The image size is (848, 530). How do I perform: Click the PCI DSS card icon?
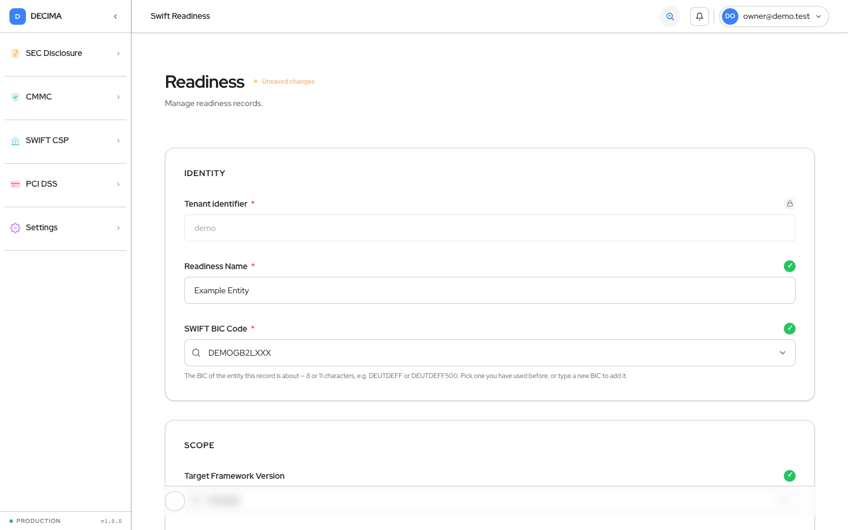(15, 184)
